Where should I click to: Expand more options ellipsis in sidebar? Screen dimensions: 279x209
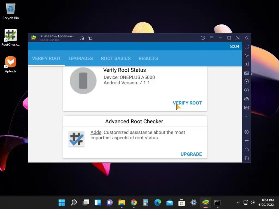click(x=247, y=116)
